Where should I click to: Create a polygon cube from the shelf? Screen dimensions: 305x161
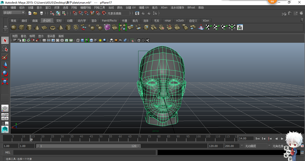(x=22, y=27)
